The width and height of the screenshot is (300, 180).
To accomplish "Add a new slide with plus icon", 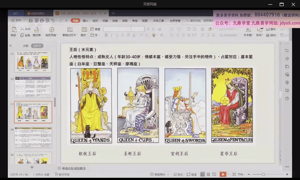I will pos(32,167).
